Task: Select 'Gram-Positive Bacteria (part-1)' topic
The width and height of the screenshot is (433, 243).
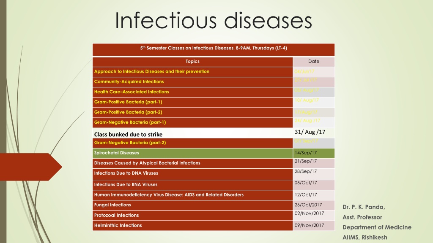Action: (128, 102)
